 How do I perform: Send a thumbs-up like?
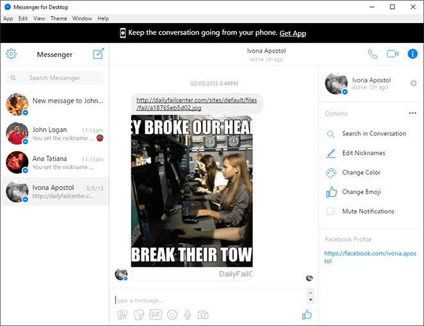tap(307, 314)
